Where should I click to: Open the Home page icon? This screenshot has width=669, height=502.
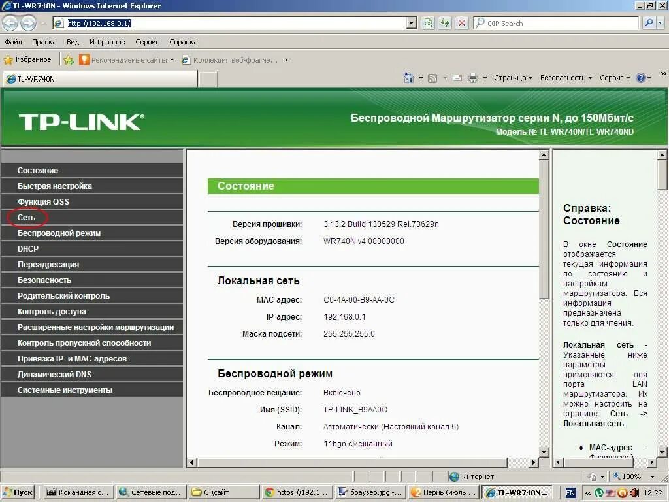pos(409,77)
